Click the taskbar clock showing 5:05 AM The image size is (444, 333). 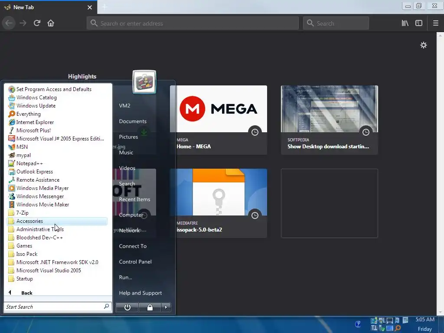425,320
